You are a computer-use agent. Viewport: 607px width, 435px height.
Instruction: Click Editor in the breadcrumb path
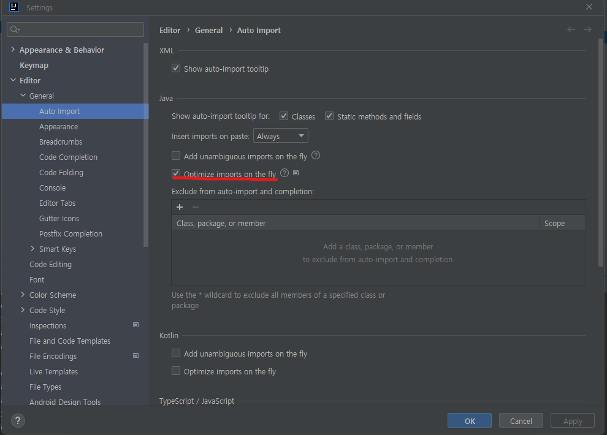pos(170,30)
